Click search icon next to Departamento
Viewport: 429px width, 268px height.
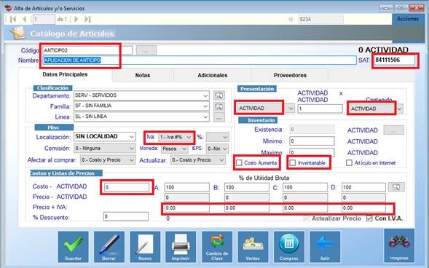click(x=219, y=95)
